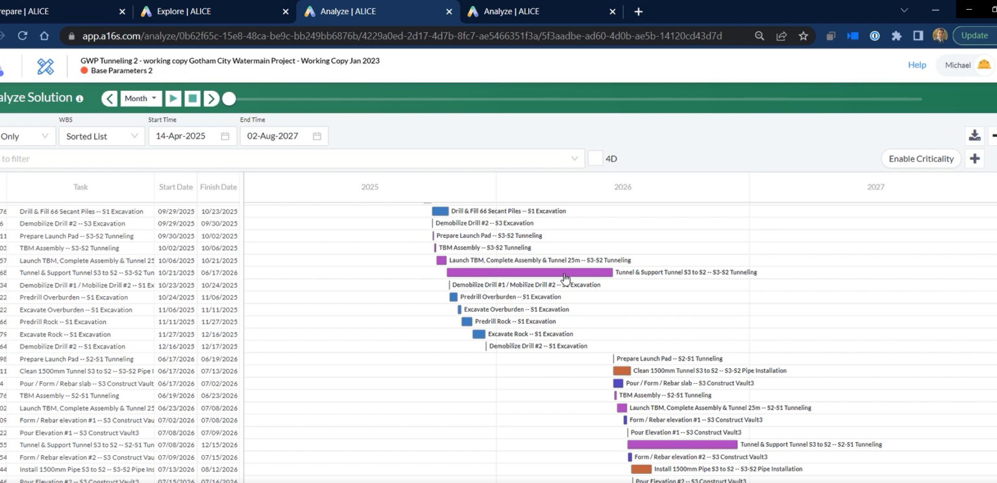The width and height of the screenshot is (997, 483).
Task: Open the Help link
Action: (917, 65)
